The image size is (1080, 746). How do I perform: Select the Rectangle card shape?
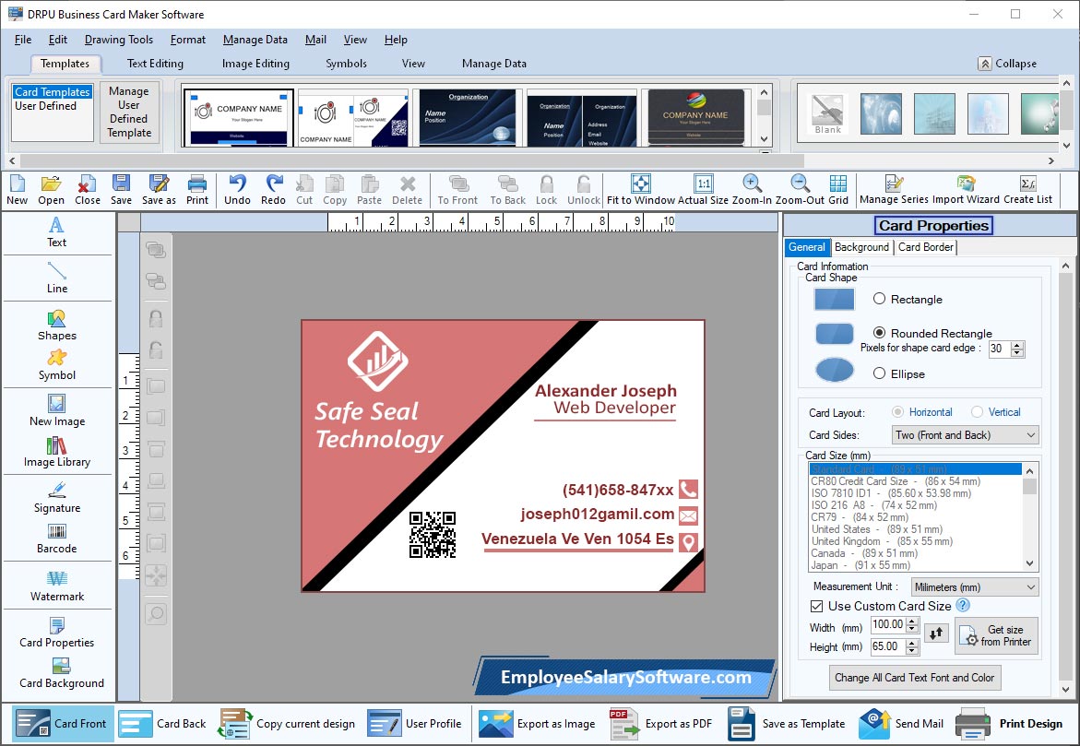(879, 299)
